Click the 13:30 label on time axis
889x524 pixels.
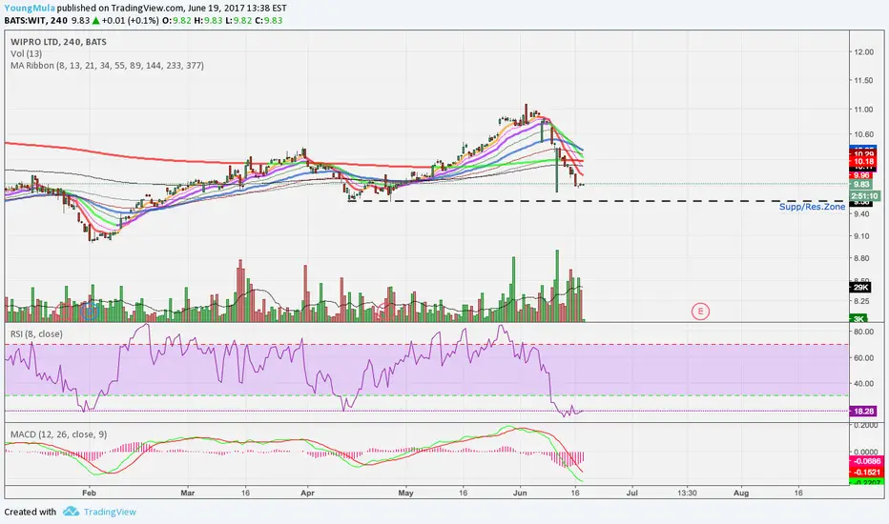pos(687,493)
